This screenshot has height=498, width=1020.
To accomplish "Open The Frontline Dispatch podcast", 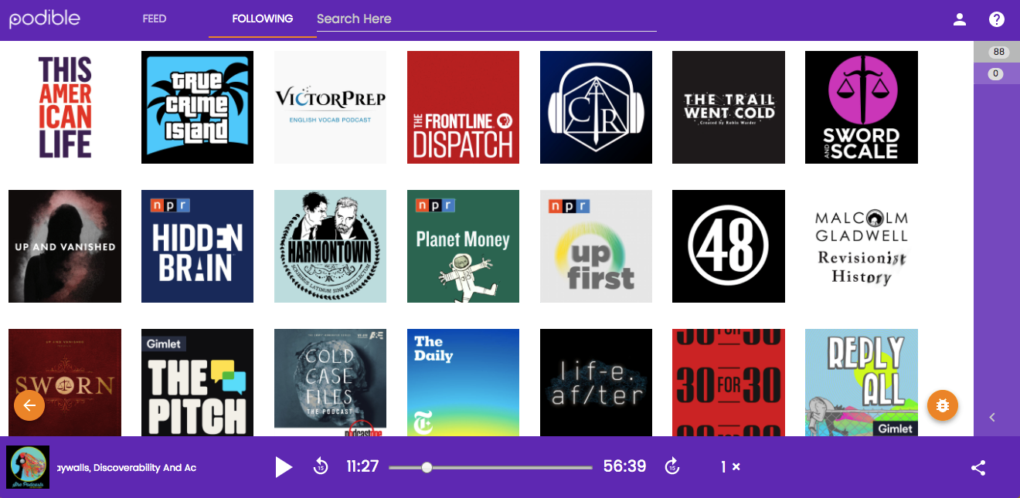I will (x=463, y=107).
